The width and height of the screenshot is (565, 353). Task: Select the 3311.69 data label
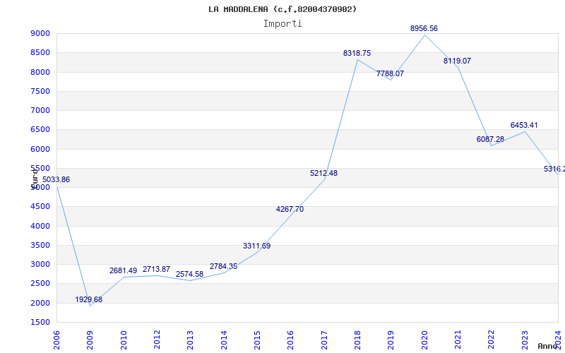point(256,246)
